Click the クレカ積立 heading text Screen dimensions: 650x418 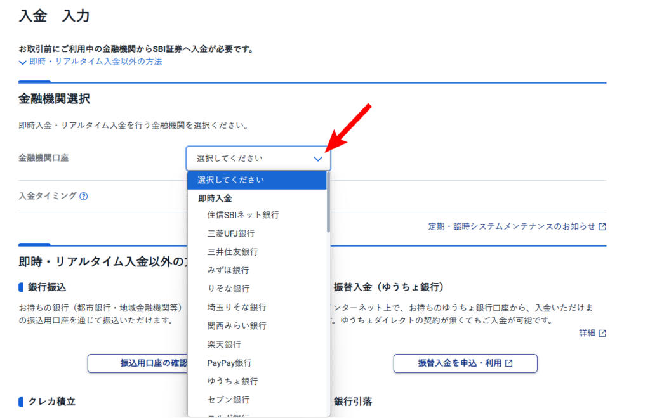pos(52,402)
